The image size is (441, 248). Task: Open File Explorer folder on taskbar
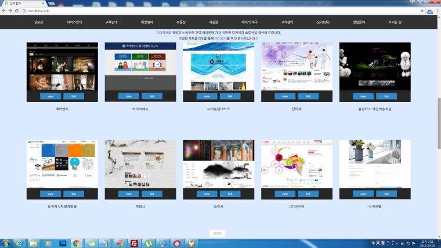click(x=34, y=243)
